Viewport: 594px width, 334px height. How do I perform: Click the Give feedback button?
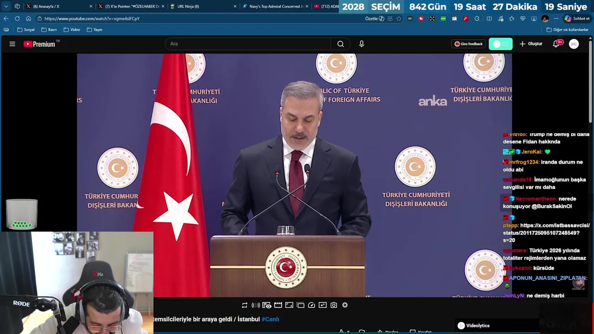[469, 44]
